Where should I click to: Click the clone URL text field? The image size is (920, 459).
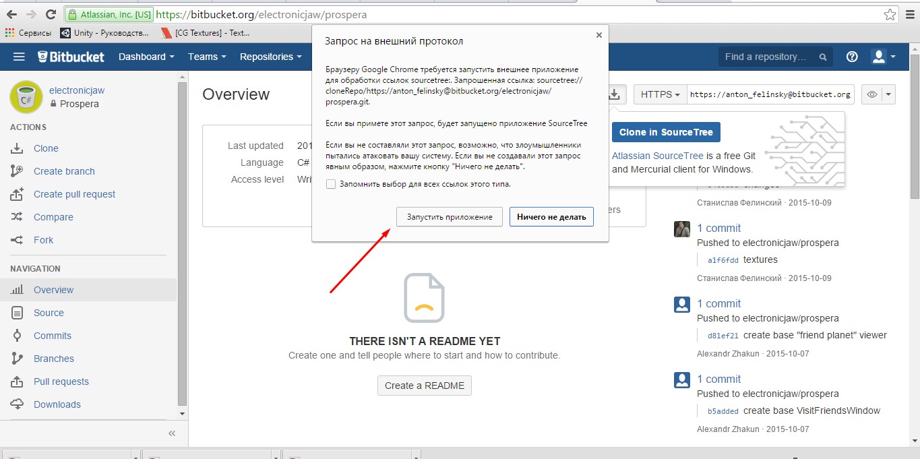770,94
